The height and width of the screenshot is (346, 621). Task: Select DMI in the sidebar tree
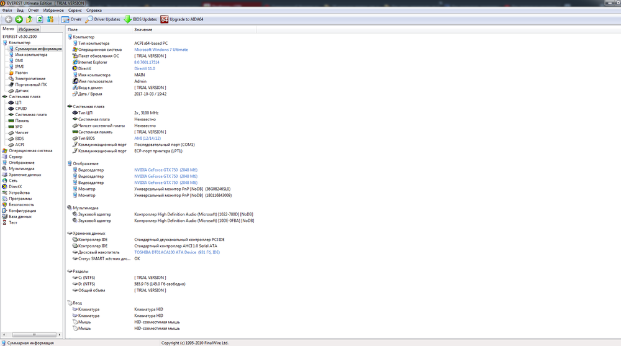coord(19,61)
